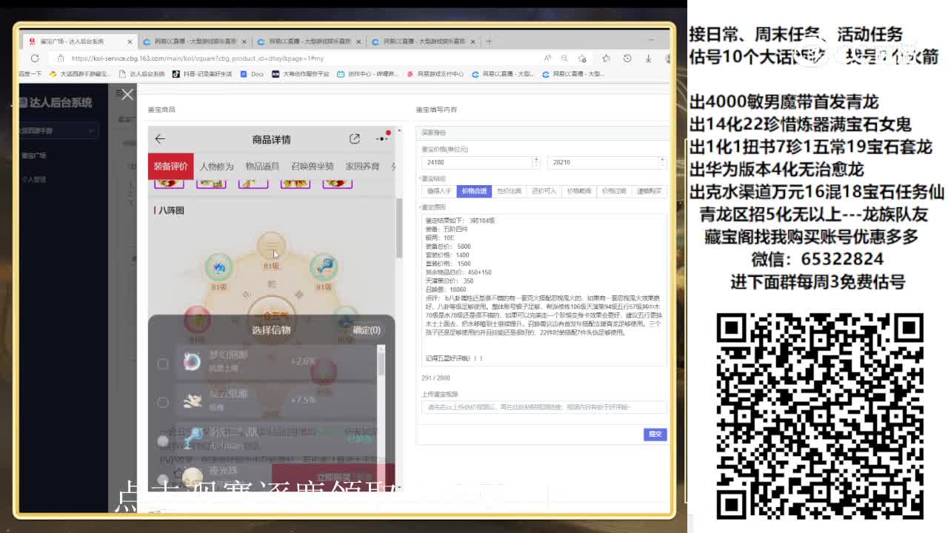
Task: Open the 家园养育 tab
Action: [362, 167]
